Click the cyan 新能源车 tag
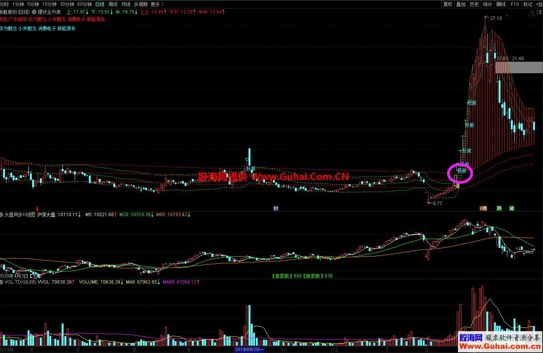543x353 pixels. click(66, 28)
